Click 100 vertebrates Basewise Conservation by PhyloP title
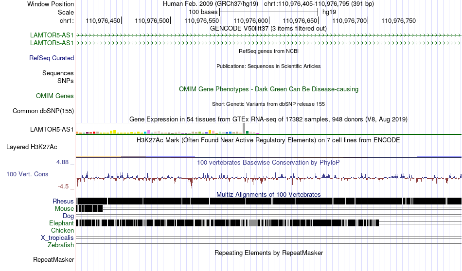 pyautogui.click(x=268, y=162)
